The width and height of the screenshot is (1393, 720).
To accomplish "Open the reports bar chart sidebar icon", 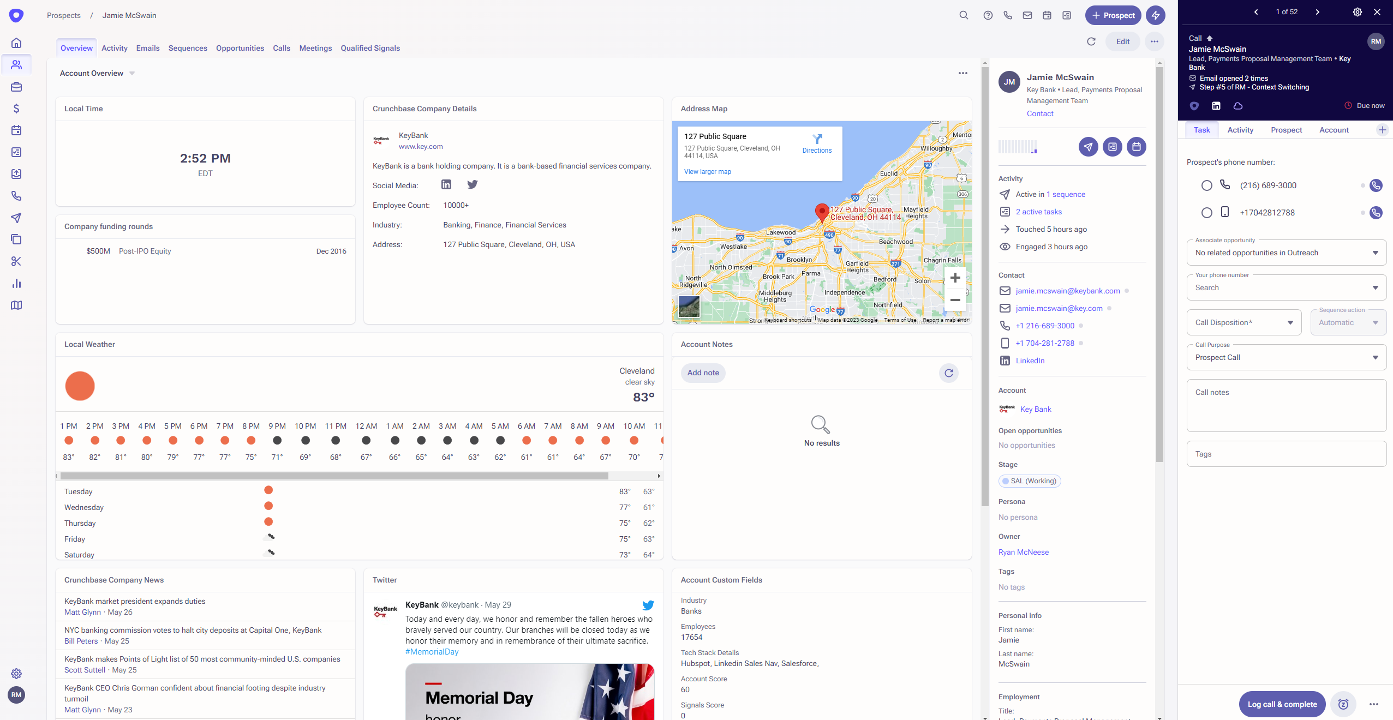I will (x=16, y=283).
